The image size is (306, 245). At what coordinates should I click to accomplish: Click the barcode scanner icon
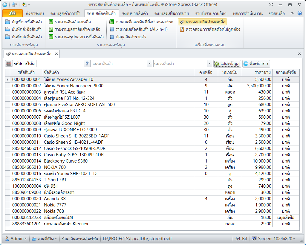click(9, 64)
